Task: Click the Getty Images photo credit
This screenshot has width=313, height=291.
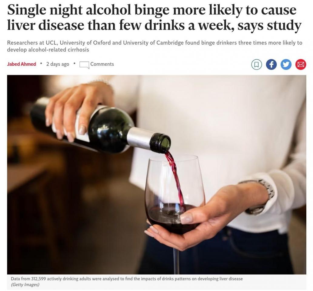Action: (x=25, y=284)
